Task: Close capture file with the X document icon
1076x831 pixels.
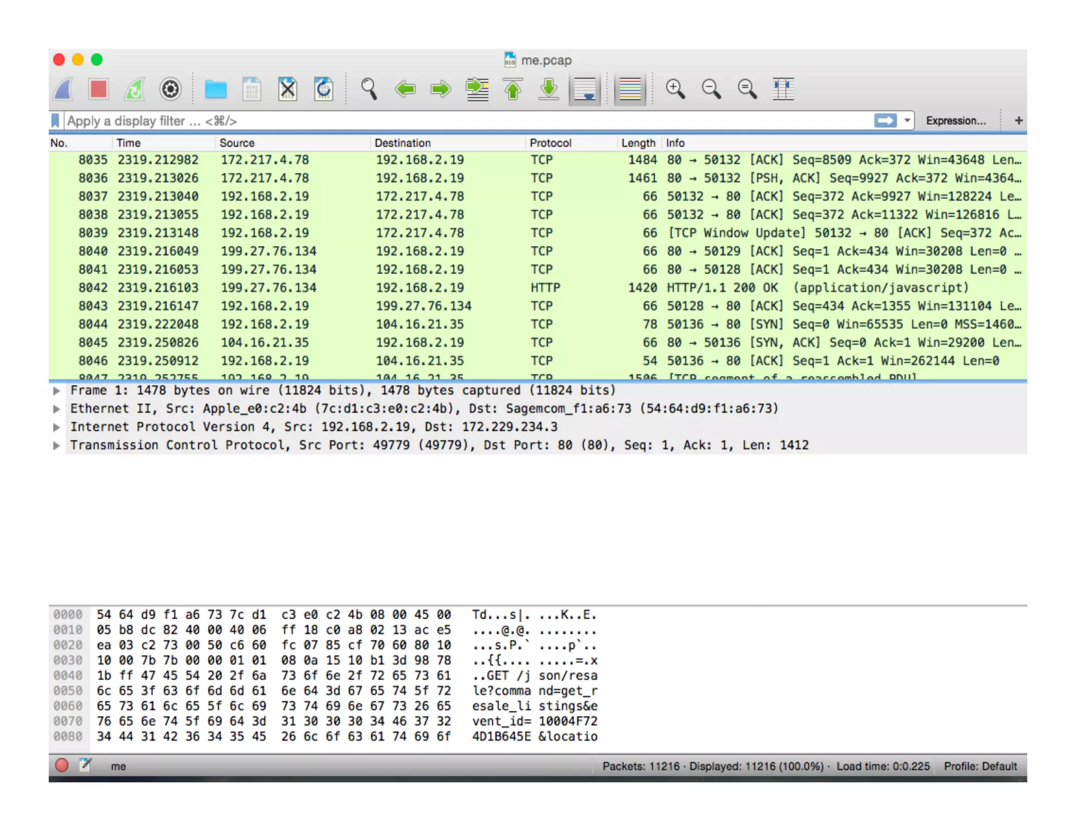Action: pos(287,89)
